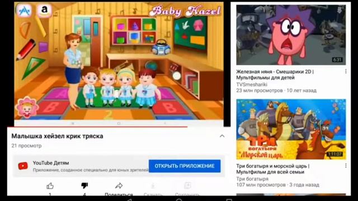Open options menu for Железная няня video
The width and height of the screenshot is (358, 201).
(346, 71)
